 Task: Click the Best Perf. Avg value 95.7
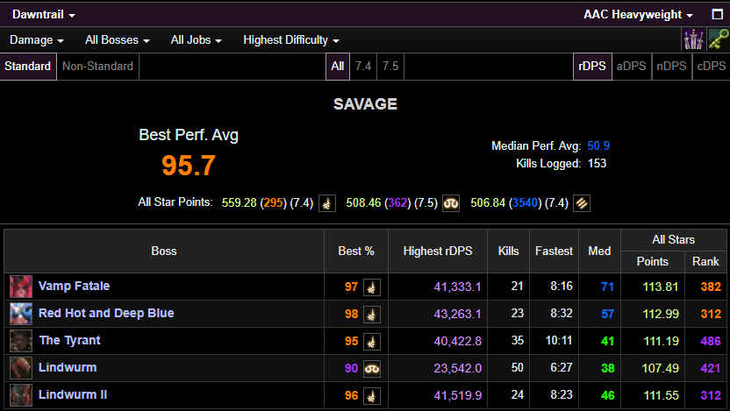(189, 166)
